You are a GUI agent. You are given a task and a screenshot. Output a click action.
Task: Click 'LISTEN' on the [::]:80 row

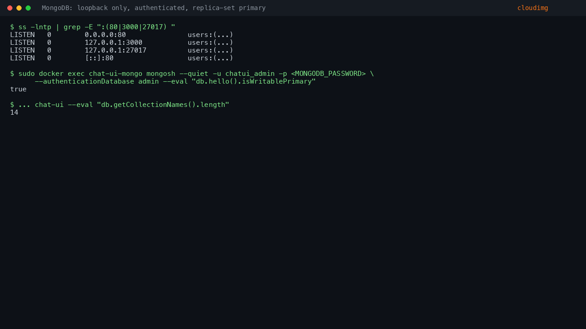point(22,58)
